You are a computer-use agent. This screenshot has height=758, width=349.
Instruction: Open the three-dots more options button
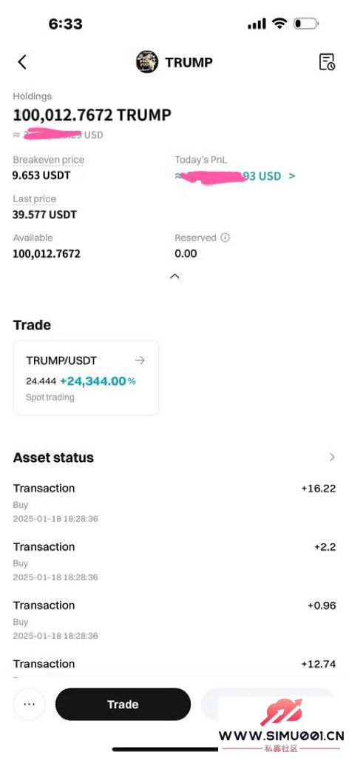pos(30,705)
